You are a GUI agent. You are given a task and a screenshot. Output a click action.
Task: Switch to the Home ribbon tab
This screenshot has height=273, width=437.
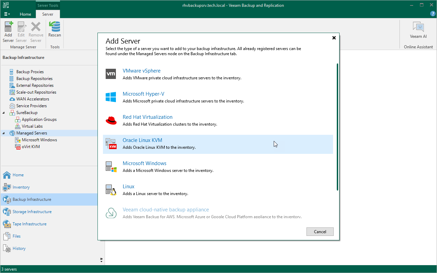[x=26, y=14]
